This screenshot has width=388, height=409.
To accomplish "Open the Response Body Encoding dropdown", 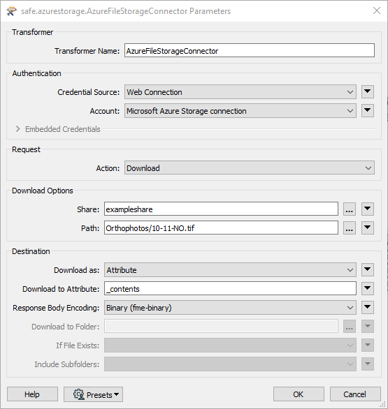I will click(230, 307).
